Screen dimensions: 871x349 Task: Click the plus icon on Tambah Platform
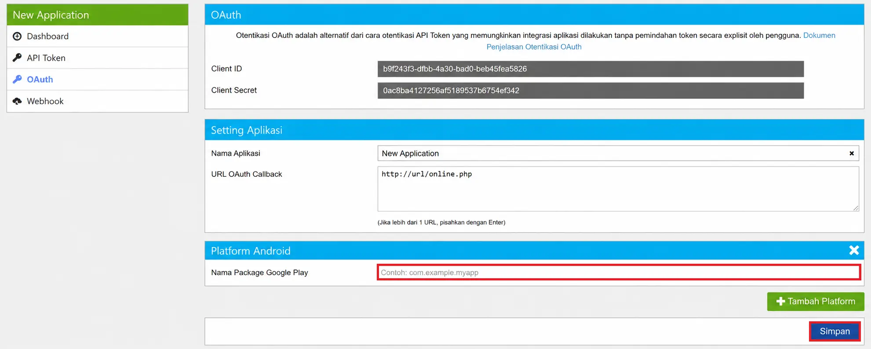(x=780, y=301)
